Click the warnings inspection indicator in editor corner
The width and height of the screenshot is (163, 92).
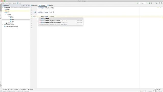158,8
